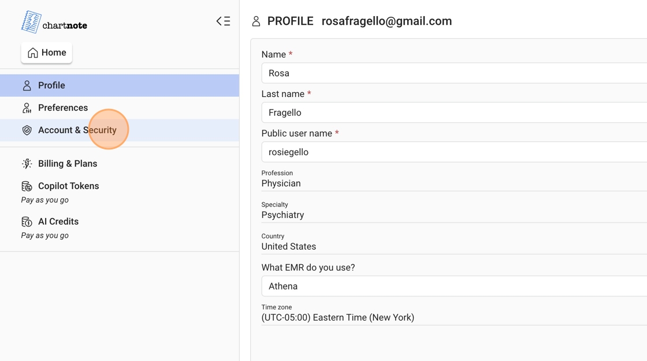Click the Billing & Plans icon
The image size is (647, 361).
(x=27, y=164)
